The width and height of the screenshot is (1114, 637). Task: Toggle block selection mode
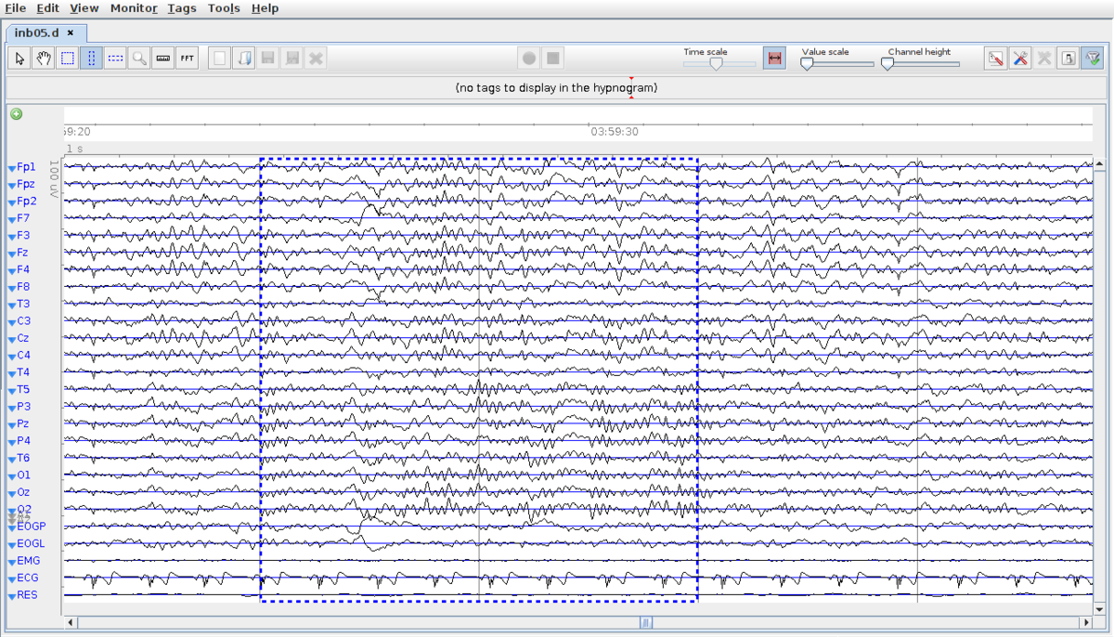[x=67, y=58]
